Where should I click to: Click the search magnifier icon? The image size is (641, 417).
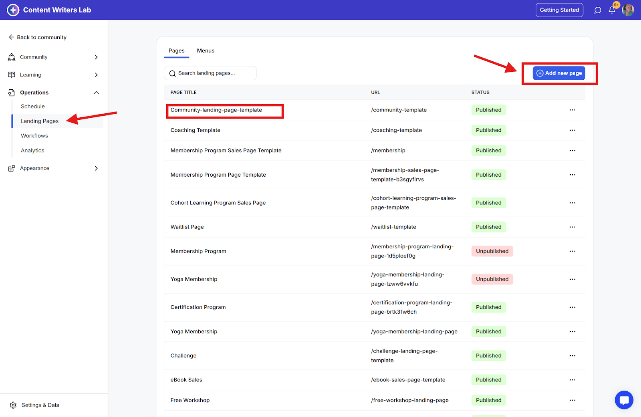point(173,73)
